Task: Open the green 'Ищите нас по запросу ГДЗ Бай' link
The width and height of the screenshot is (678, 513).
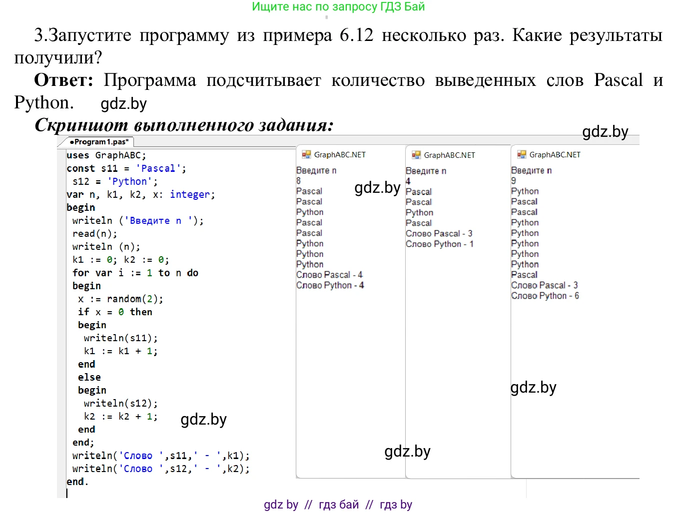Action: pyautogui.click(x=338, y=7)
